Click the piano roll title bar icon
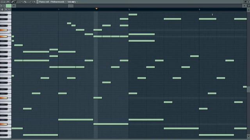This screenshot has height=140, width=250. point(37,2)
